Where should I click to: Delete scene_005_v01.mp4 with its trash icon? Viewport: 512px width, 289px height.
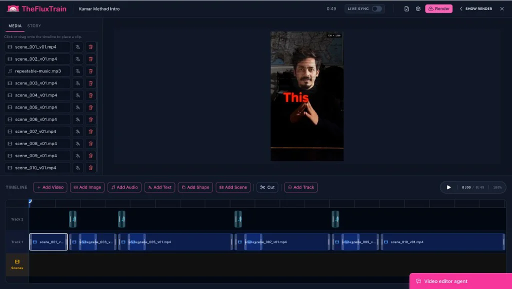click(x=91, y=107)
